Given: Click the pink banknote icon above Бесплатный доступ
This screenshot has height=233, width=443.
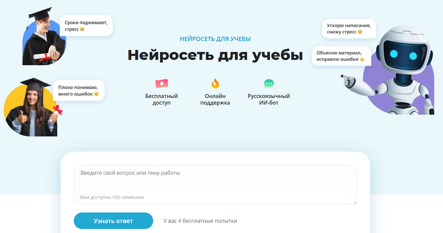Looking at the screenshot, I should coord(161,83).
